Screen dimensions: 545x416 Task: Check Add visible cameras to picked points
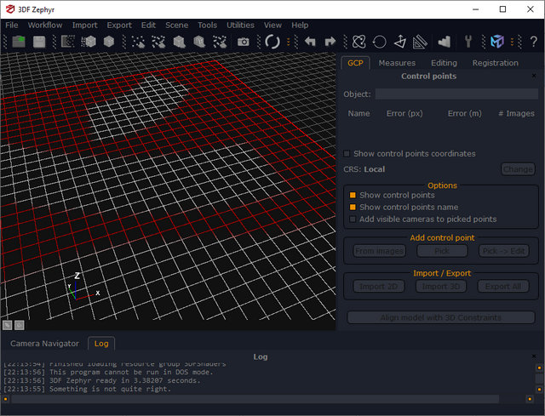pyautogui.click(x=353, y=219)
